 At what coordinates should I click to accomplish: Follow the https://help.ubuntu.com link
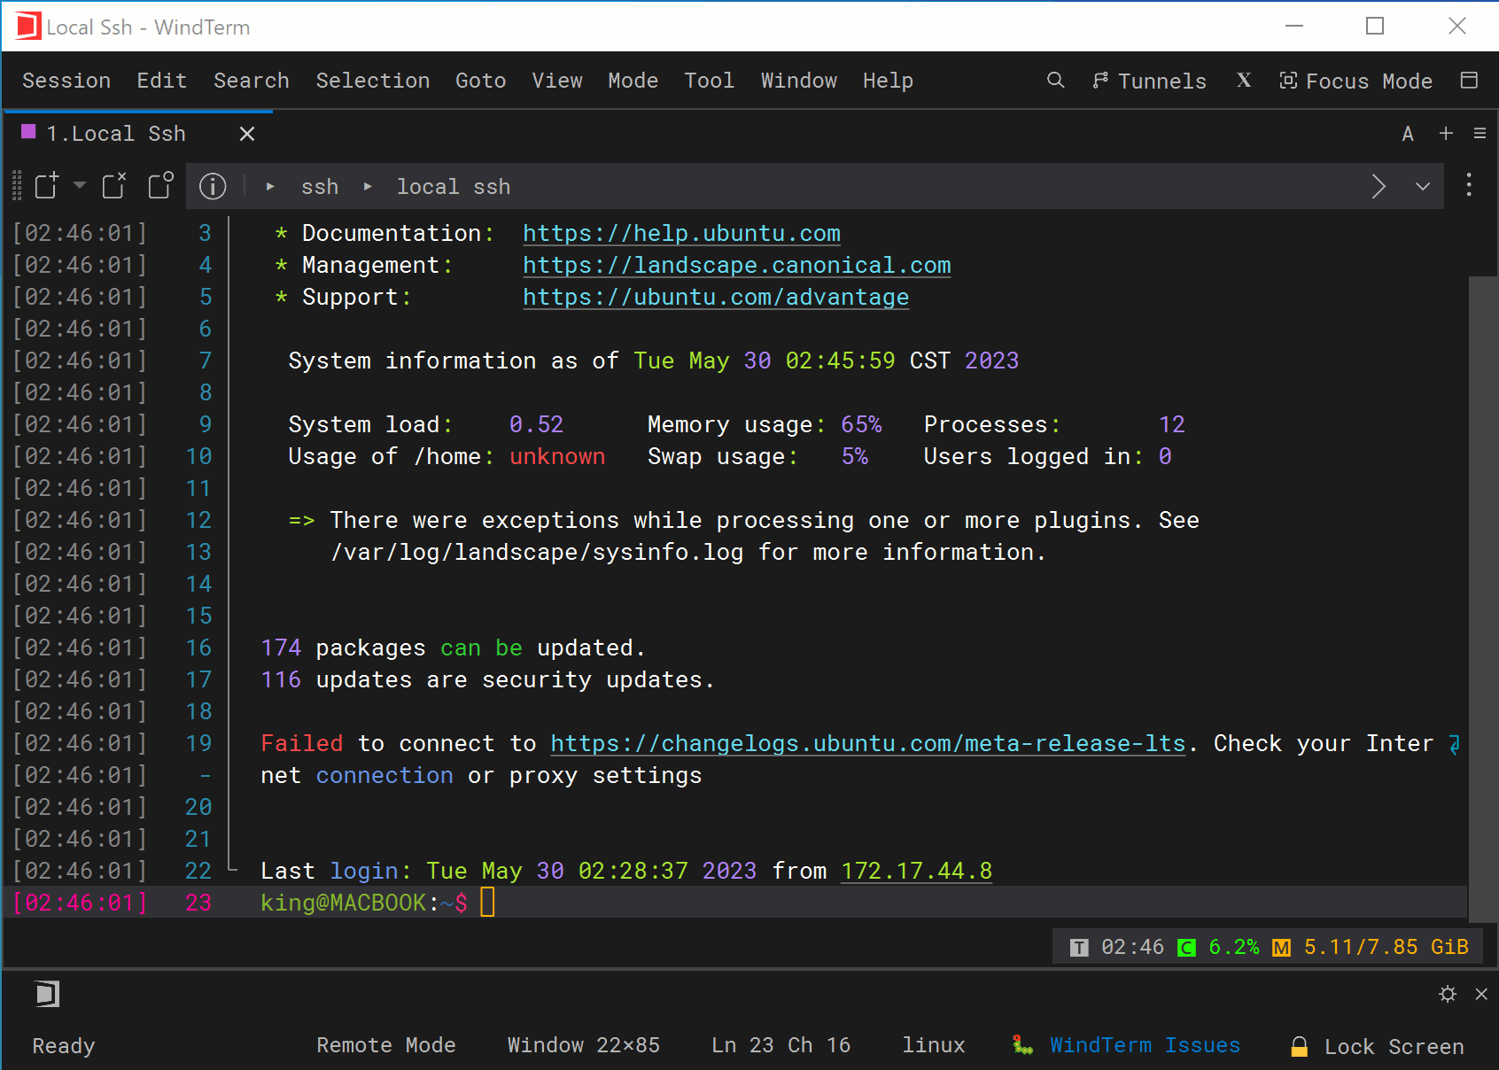pos(680,233)
